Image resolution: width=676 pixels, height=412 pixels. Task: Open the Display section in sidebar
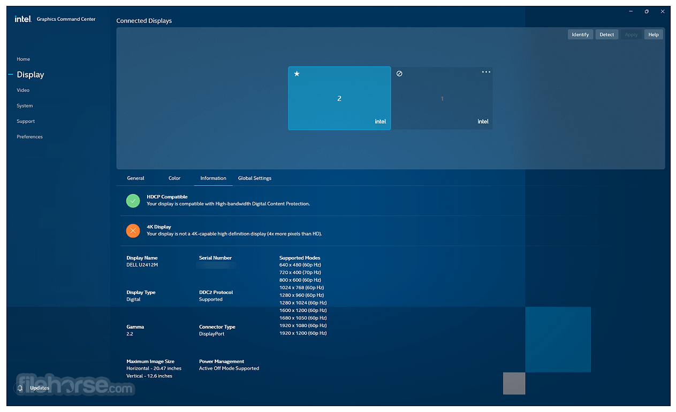tap(31, 75)
